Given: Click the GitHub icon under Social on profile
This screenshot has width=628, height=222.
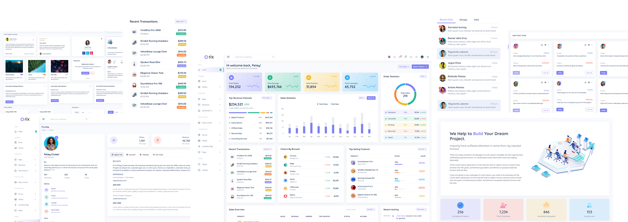Looking at the screenshot, I should coord(46,190).
